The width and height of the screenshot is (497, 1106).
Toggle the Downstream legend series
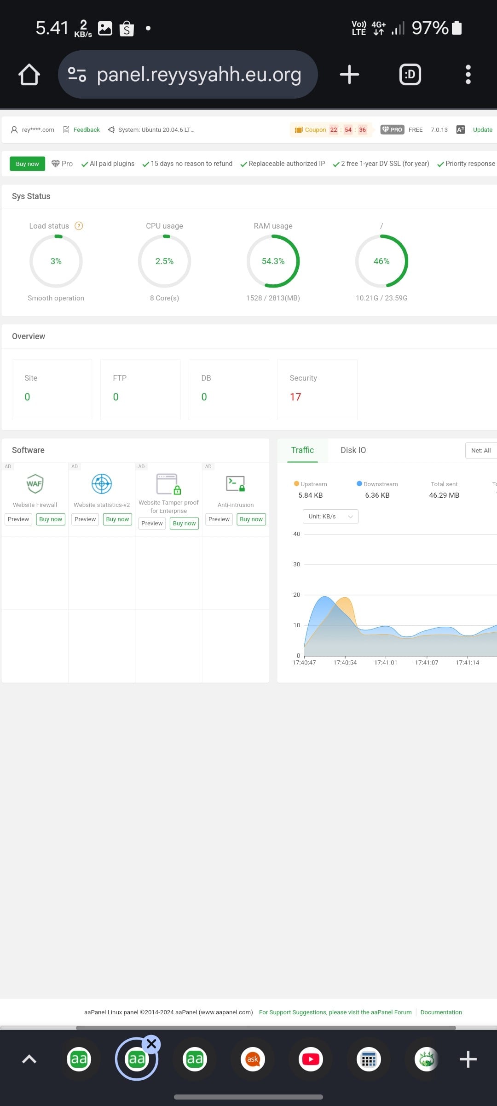[377, 484]
